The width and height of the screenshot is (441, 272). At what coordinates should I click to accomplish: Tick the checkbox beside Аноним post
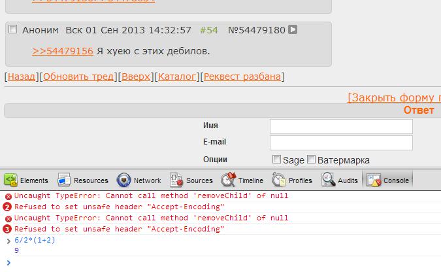pos(12,29)
